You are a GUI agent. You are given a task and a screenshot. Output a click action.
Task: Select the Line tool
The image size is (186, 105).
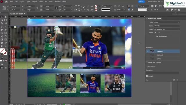click(6, 27)
